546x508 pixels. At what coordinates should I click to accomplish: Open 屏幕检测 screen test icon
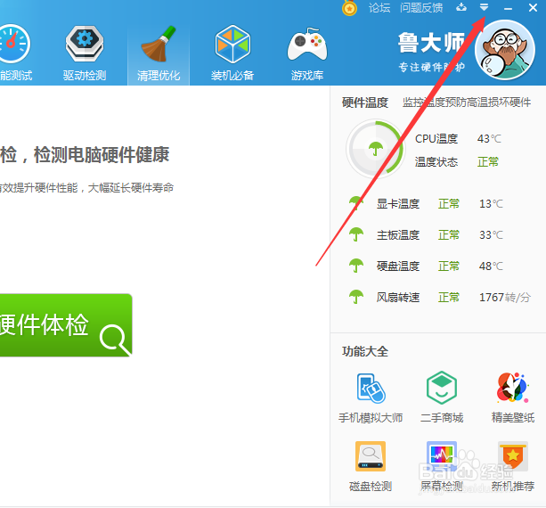click(x=442, y=456)
